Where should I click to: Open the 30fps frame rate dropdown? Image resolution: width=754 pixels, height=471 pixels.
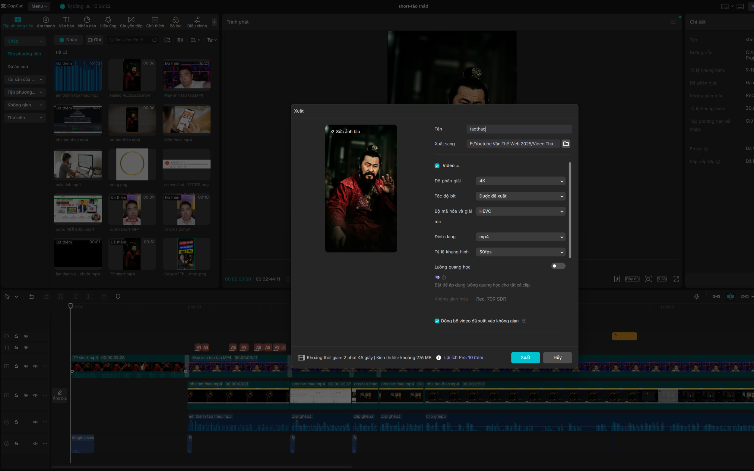(521, 252)
